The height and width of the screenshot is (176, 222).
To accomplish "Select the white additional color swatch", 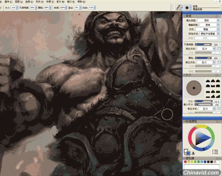I will [185, 151].
